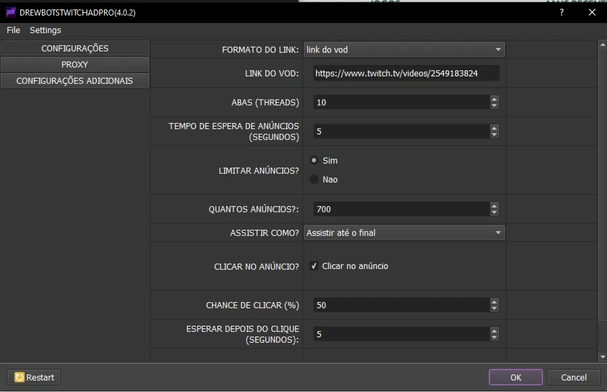Expand the FORMATO DO LINK dropdown

pyautogui.click(x=404, y=49)
